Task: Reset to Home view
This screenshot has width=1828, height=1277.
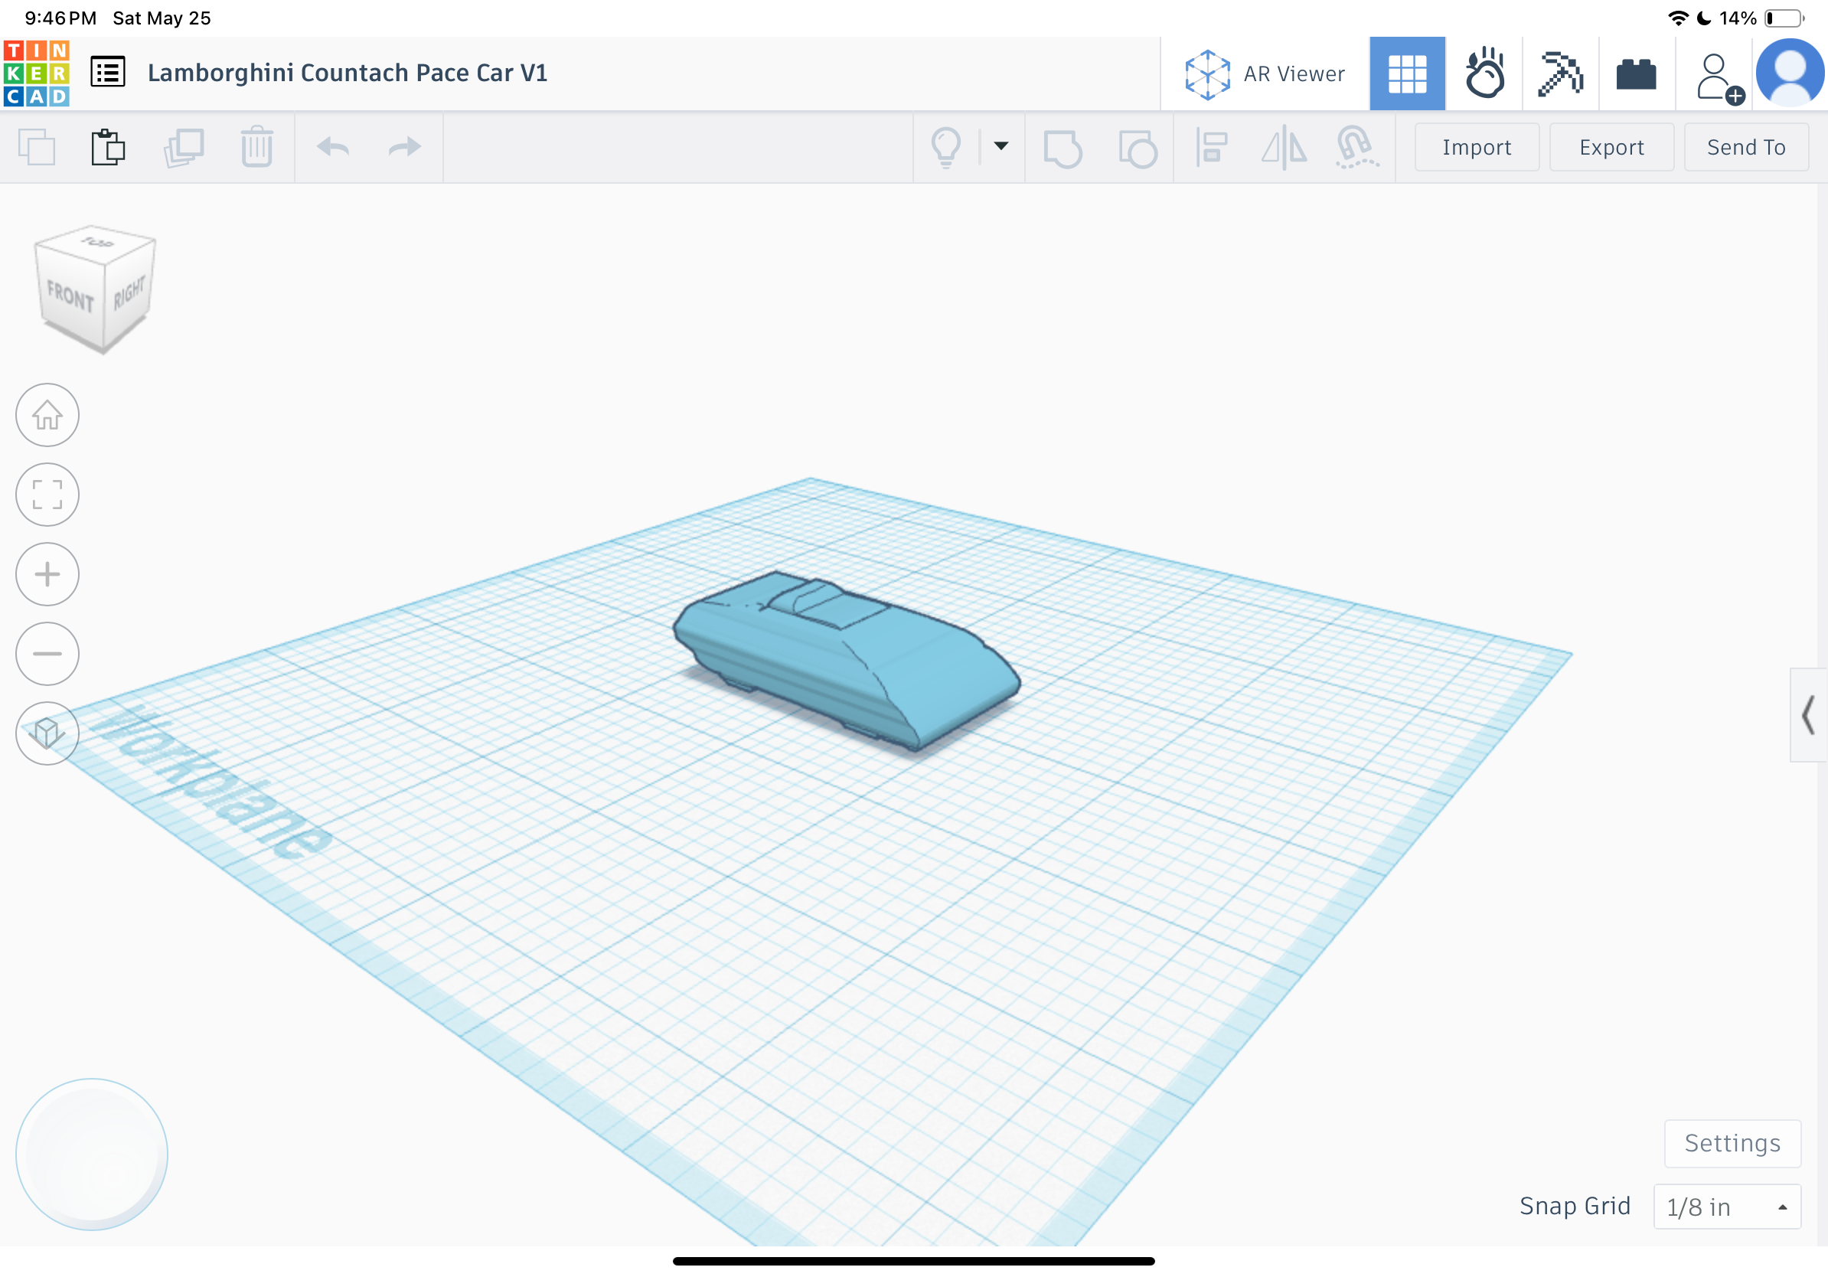Action: (x=47, y=415)
